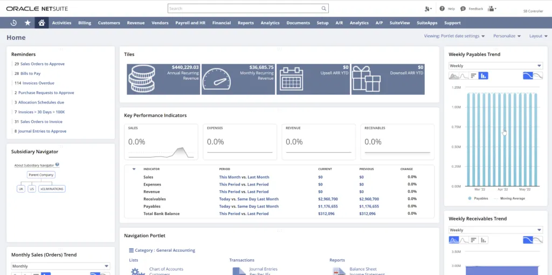Click the Subsidiary Navigator help icon

pos(57,164)
